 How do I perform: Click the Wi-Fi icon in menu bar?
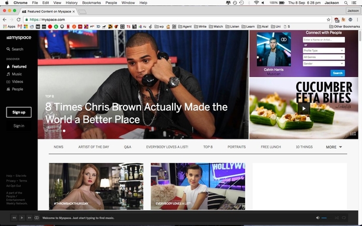256,3
